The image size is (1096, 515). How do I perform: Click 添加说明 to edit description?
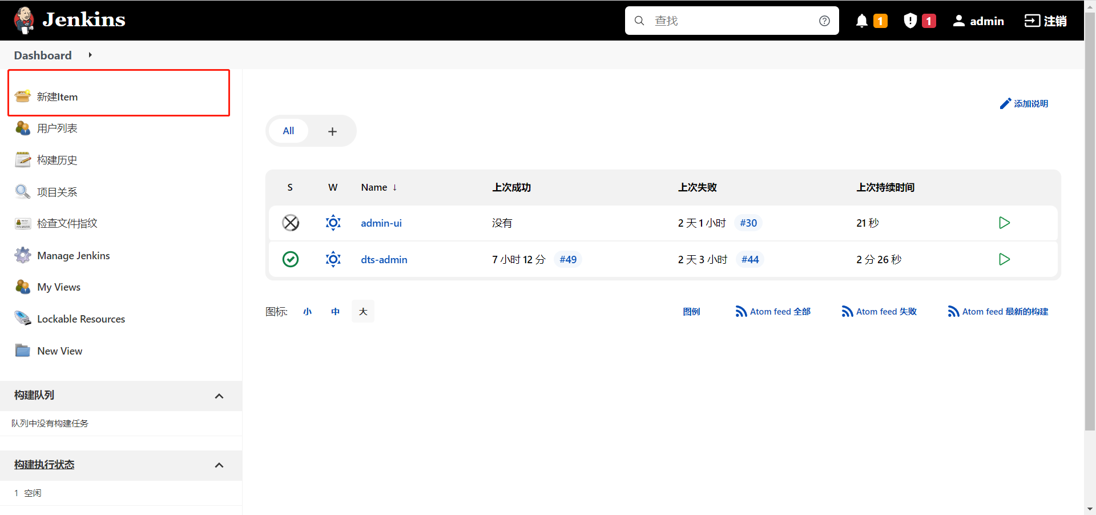(1024, 103)
